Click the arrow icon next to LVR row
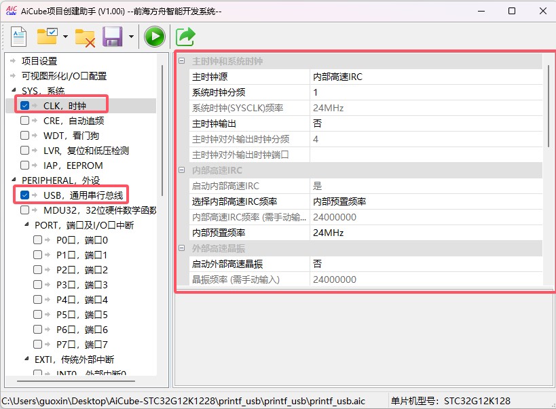Viewport: 556px width, 409px height. pos(35,151)
